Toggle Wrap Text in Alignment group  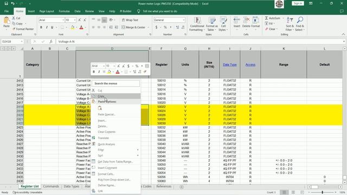[x=130, y=20]
